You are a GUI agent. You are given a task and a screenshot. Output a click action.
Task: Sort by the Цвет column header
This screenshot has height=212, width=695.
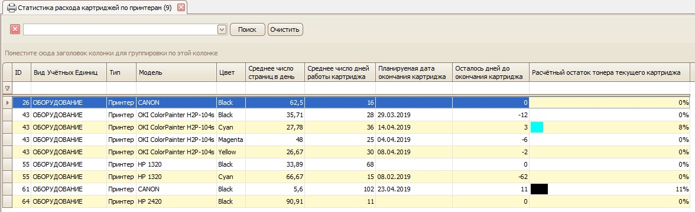point(231,72)
